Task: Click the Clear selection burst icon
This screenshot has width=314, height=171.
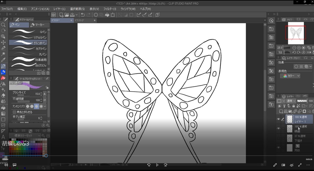Action: (96, 15)
